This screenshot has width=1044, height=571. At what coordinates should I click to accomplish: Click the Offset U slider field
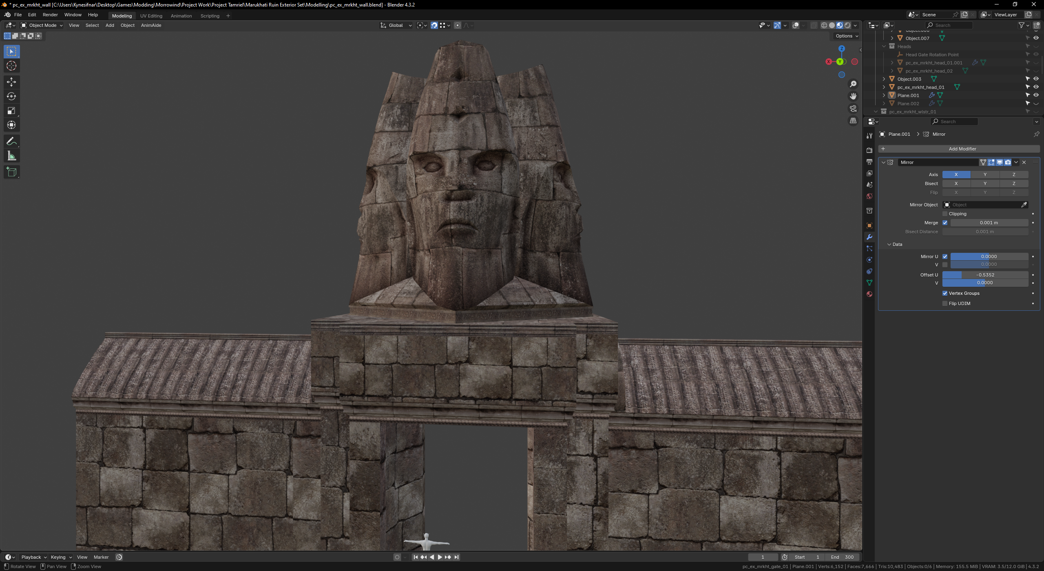click(985, 275)
